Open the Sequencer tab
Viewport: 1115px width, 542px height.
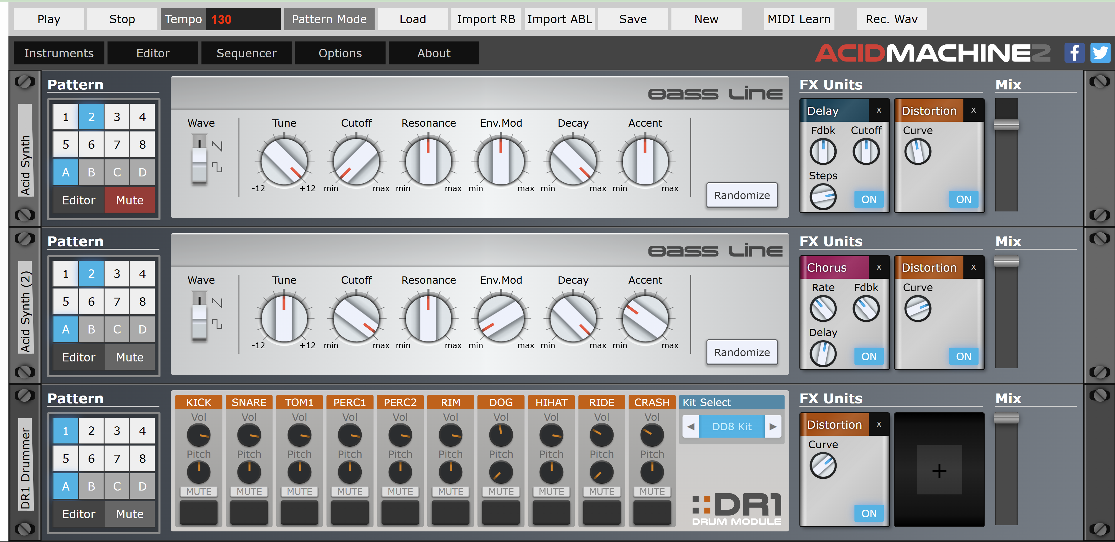tap(246, 53)
